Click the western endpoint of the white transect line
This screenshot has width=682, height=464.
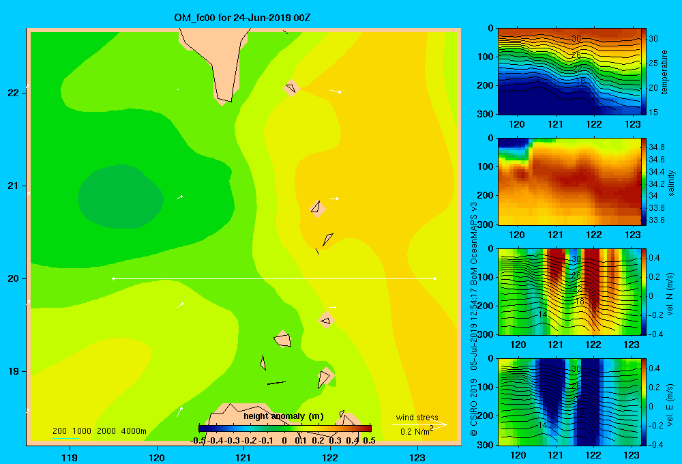113,278
